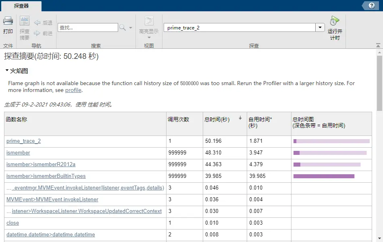Open the eventmgr.MVMEvent.invokeListener link
This screenshot has height=242, width=383.
point(88,188)
